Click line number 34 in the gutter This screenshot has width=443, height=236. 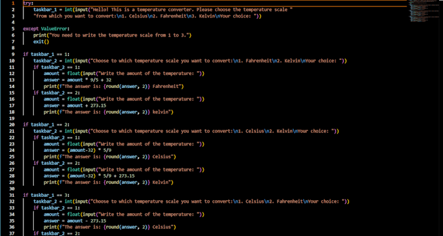coord(12,214)
